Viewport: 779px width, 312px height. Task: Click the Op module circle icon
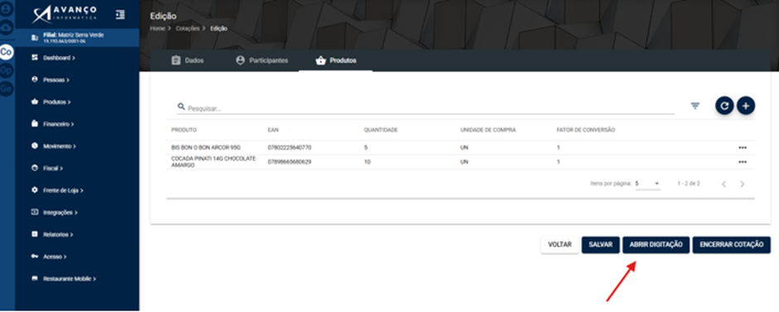pos(7,71)
